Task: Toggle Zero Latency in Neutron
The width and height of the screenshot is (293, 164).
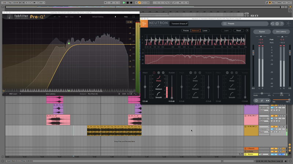Action: point(281,32)
